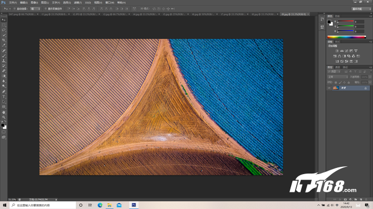373x209 pixels.
Task: Open the Auto-Select target dropdown
Action: [x=35, y=9]
